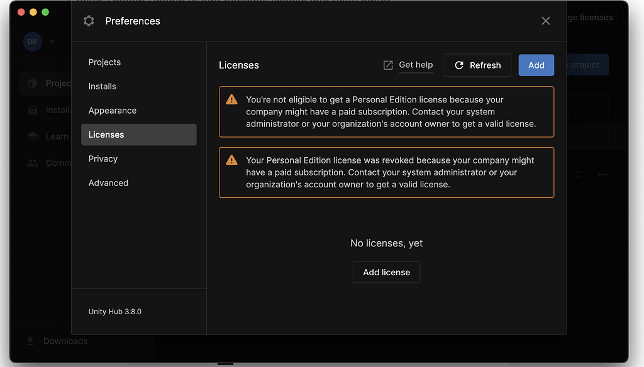Toggle the sort arrows in the projects list
Image resolution: width=644 pixels, height=367 pixels.
[x=579, y=174]
